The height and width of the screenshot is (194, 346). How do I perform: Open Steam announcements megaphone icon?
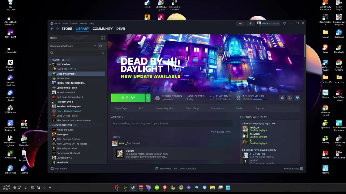(x=241, y=23)
